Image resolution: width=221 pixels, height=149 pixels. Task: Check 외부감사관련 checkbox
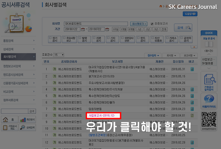click(x=122, y=38)
